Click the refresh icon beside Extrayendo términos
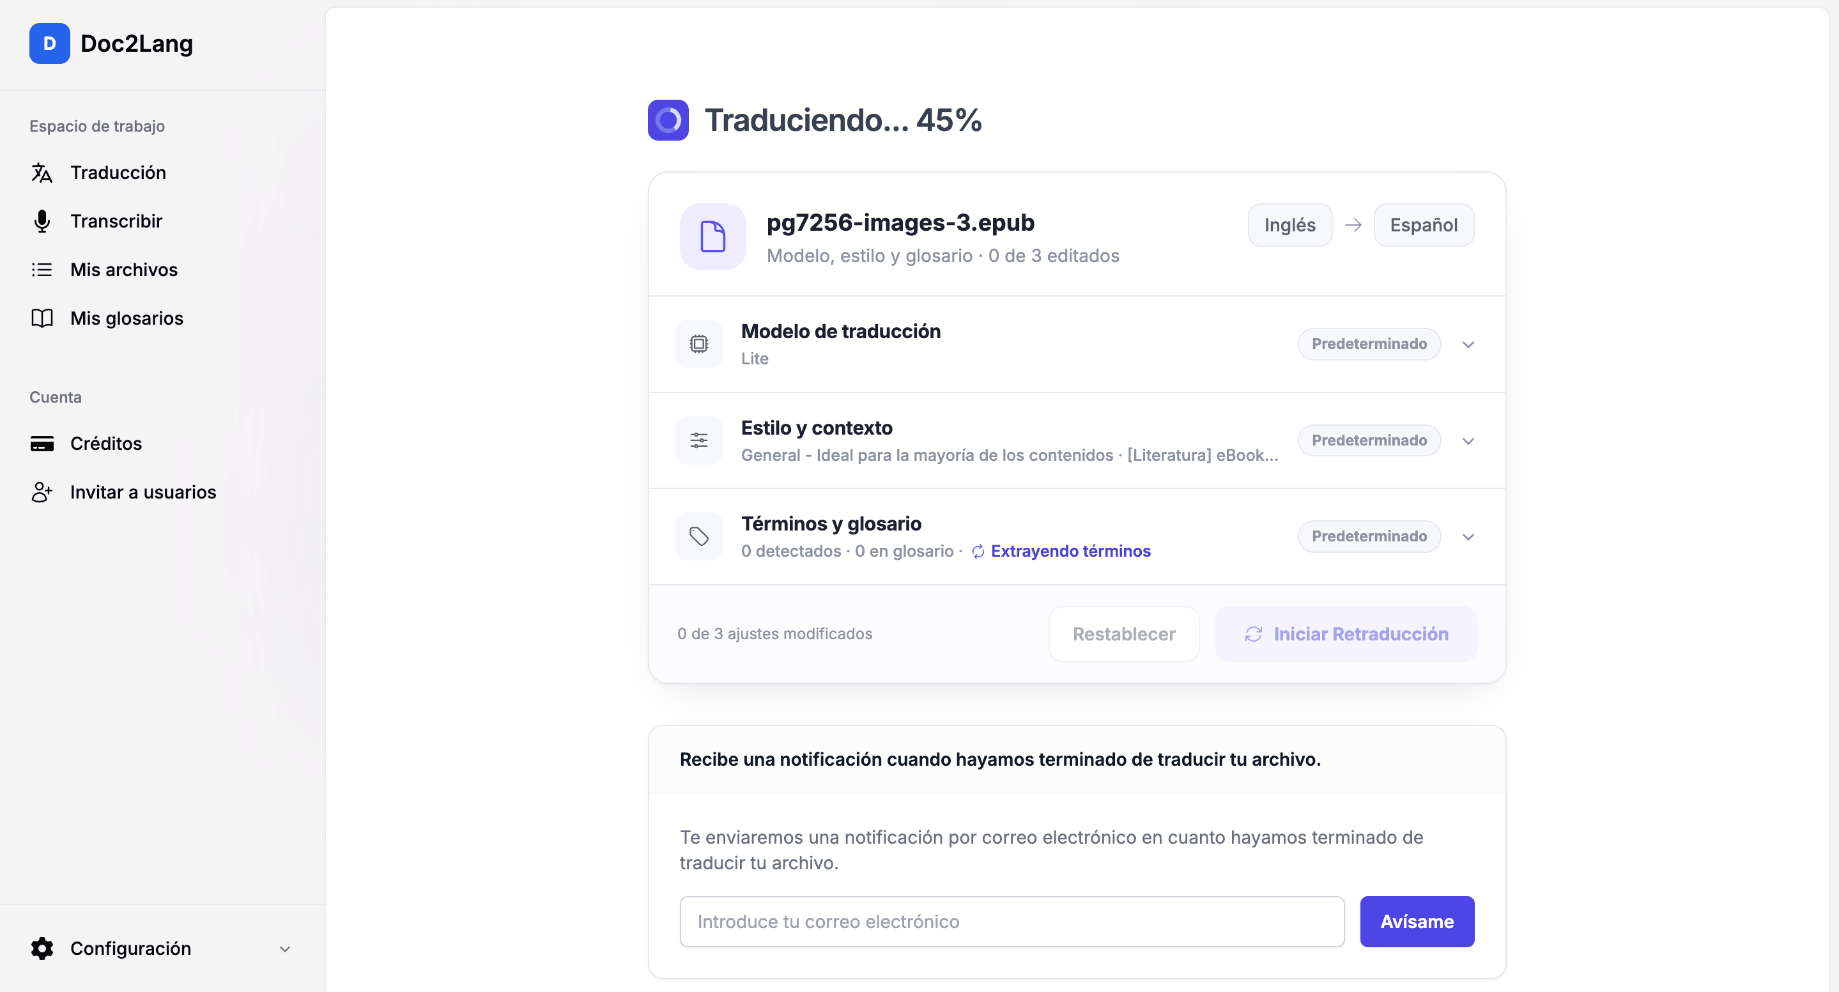This screenshot has height=992, width=1839. click(978, 552)
